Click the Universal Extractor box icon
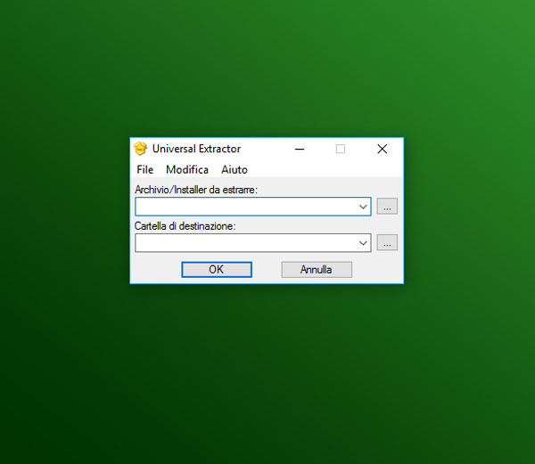 tap(140, 149)
